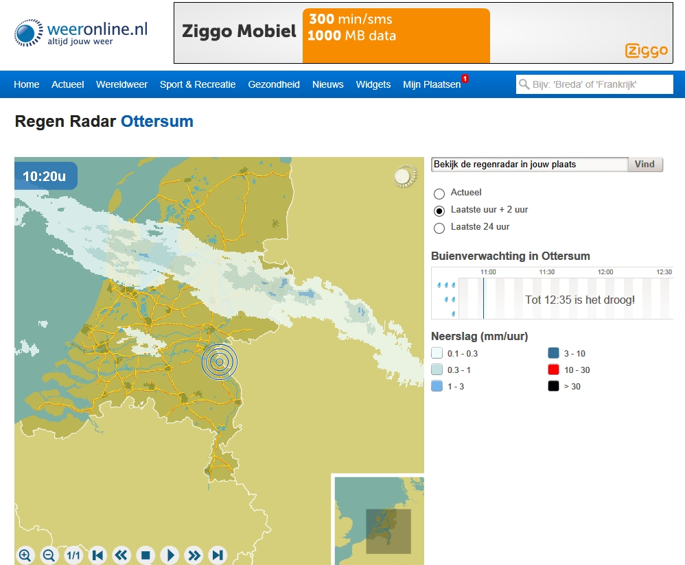Viewport: 685px width, 565px height.
Task: Open the Home menu item
Action: pyautogui.click(x=27, y=84)
